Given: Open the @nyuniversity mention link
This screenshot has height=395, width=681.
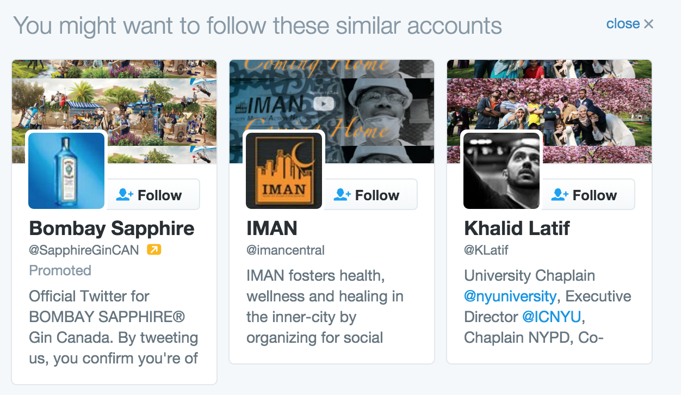Looking at the screenshot, I should (510, 297).
